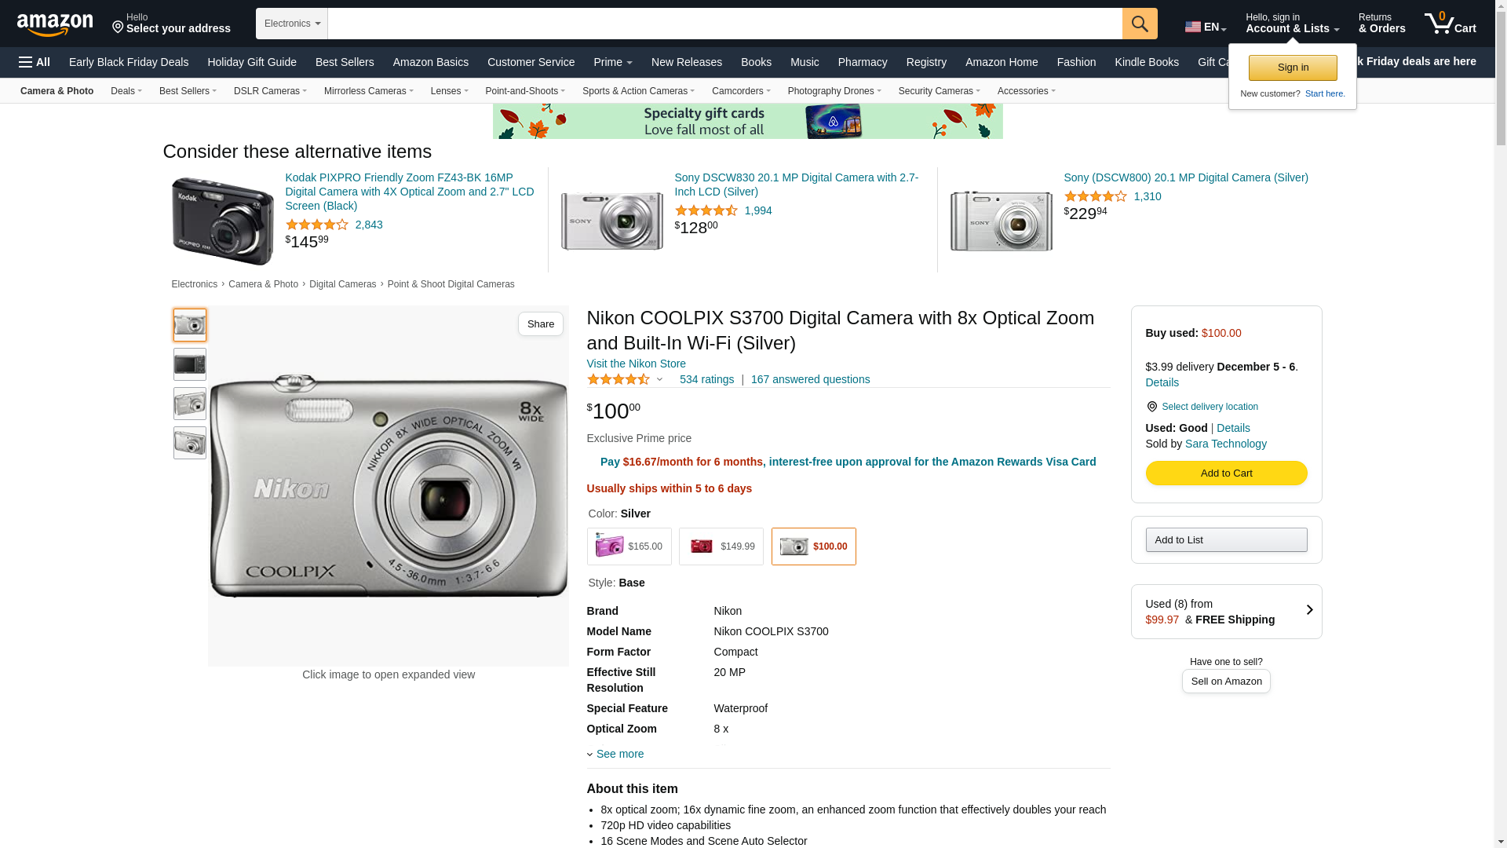This screenshot has width=1507, height=848.
Task: Open the Customer Service nav item
Action: (x=531, y=62)
